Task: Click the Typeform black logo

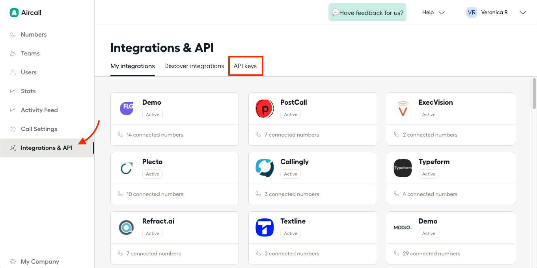Action: [403, 168]
